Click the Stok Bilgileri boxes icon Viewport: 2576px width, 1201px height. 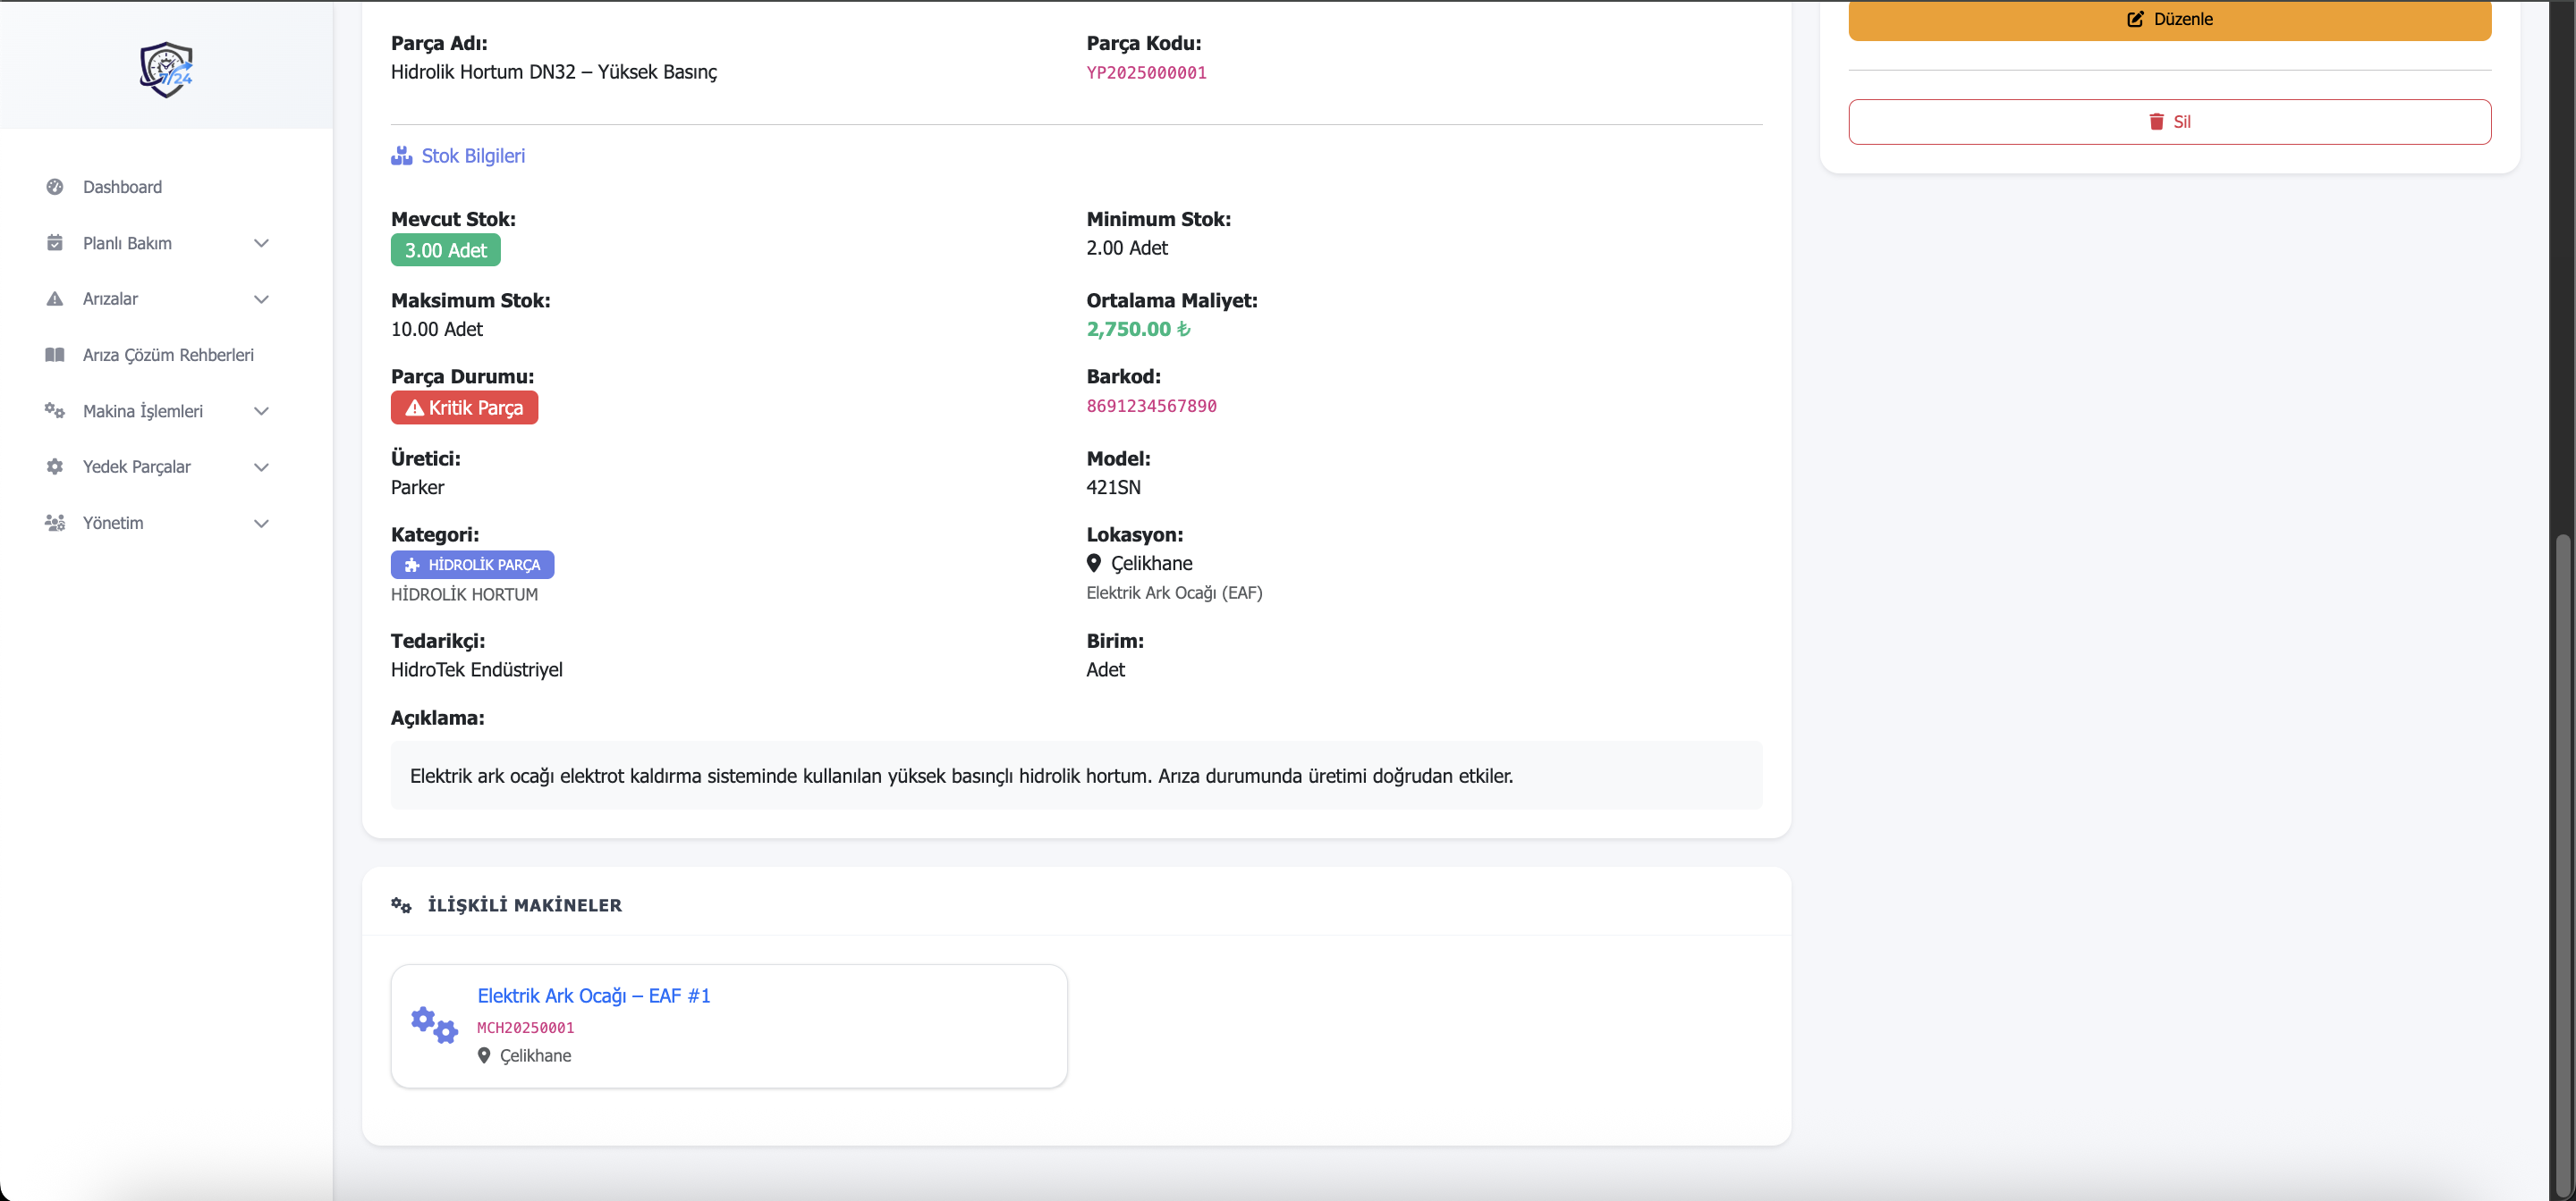point(401,155)
